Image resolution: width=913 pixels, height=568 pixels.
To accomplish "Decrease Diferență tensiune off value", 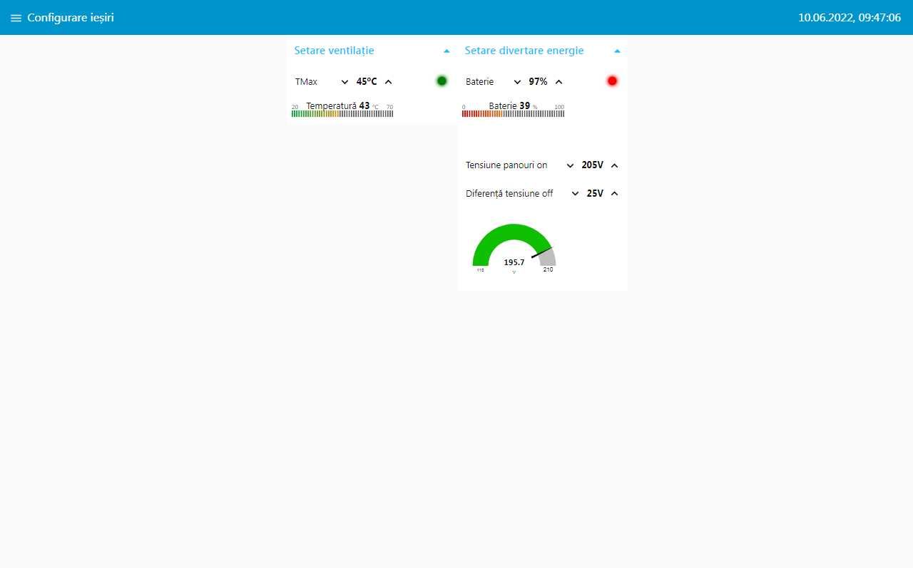I will [575, 193].
